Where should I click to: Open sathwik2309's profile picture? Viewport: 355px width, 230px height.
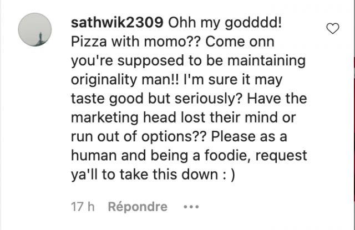point(35,29)
